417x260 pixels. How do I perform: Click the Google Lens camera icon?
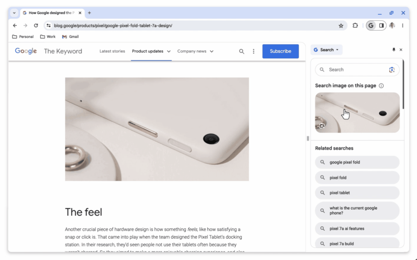[x=392, y=70]
